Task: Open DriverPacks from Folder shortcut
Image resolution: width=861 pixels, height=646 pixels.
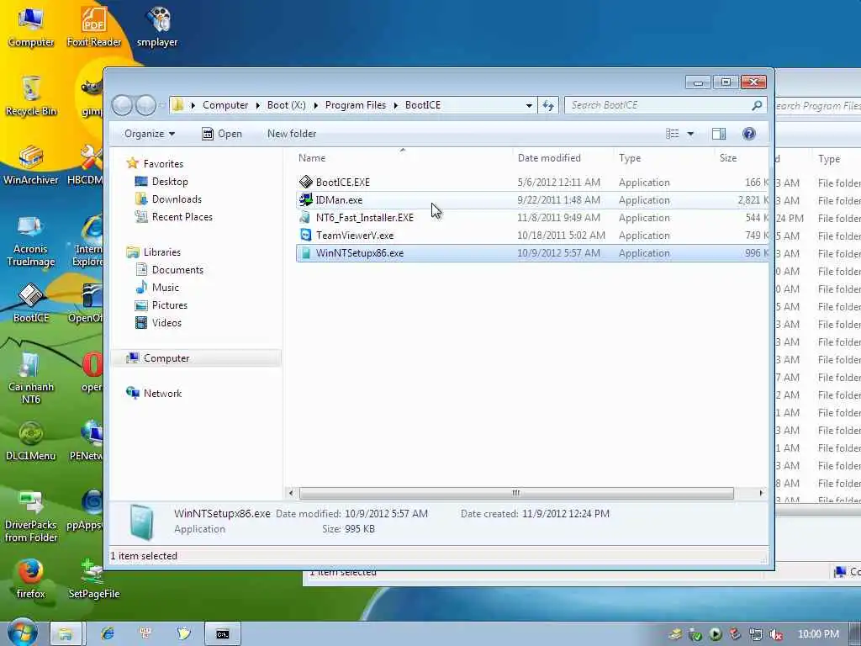Action: tap(31, 516)
